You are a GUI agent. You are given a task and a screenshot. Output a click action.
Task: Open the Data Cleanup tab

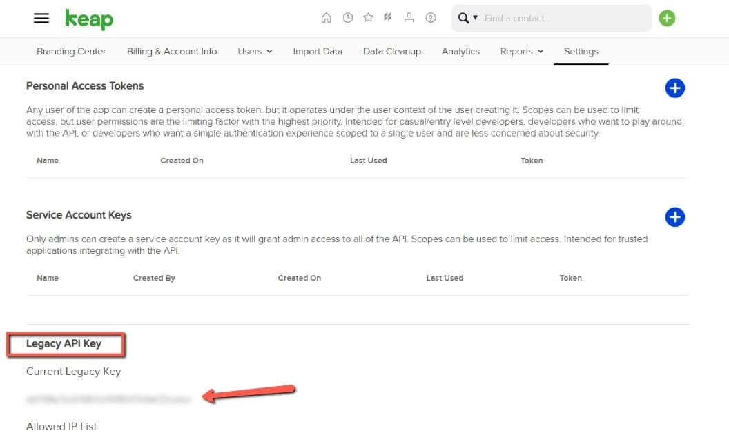click(x=392, y=51)
